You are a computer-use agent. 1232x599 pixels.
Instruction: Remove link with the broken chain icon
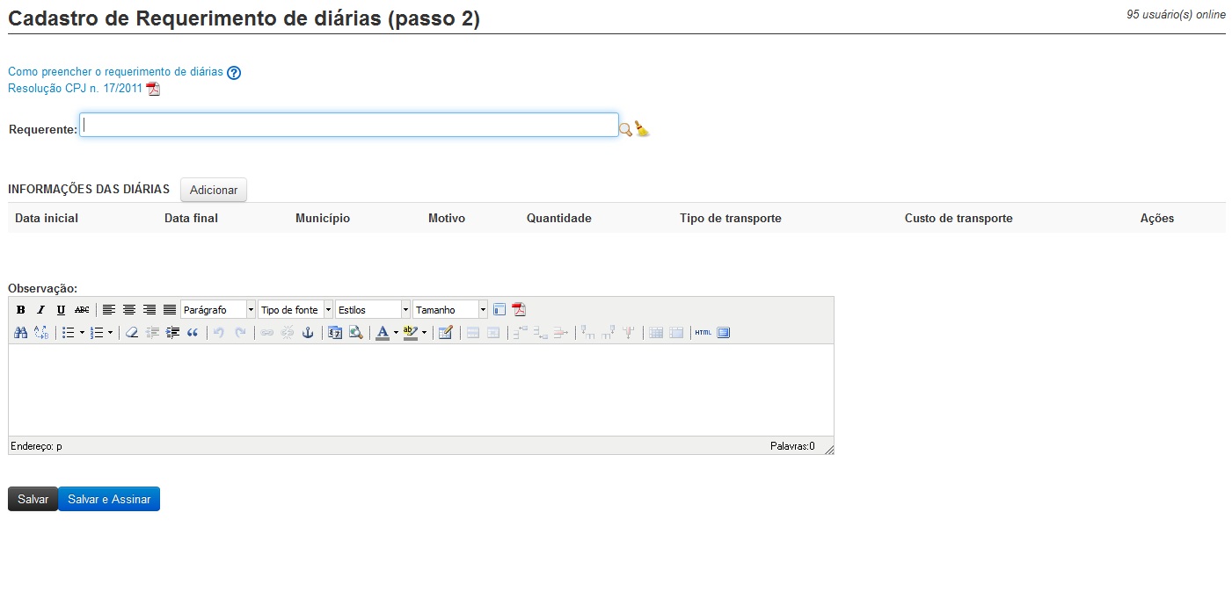click(x=287, y=333)
